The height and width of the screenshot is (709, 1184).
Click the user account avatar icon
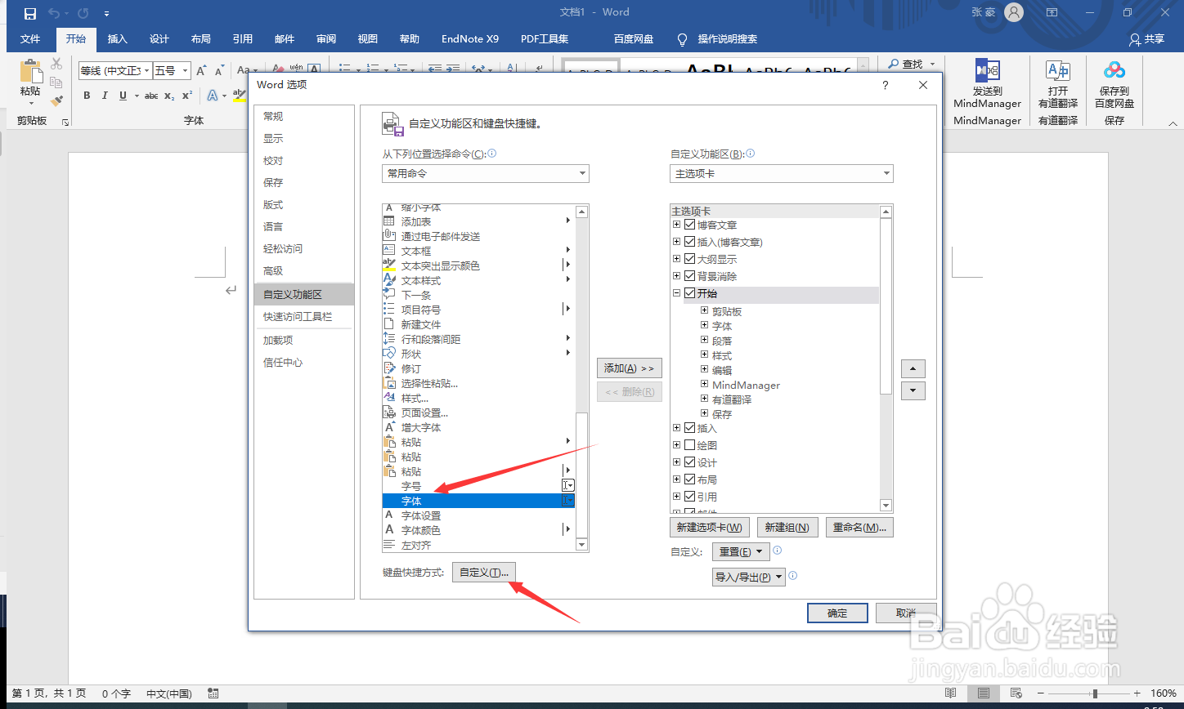point(1014,12)
